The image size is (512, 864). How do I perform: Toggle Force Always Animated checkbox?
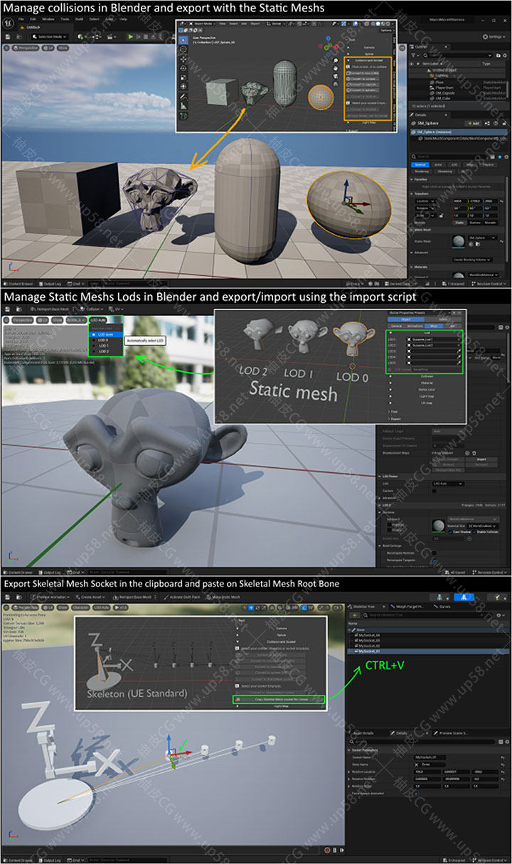(x=415, y=794)
